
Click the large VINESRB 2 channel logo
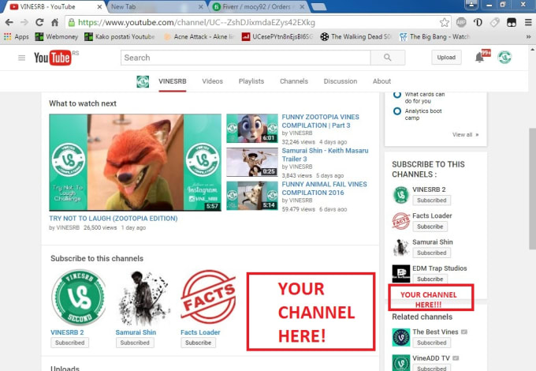click(x=79, y=298)
